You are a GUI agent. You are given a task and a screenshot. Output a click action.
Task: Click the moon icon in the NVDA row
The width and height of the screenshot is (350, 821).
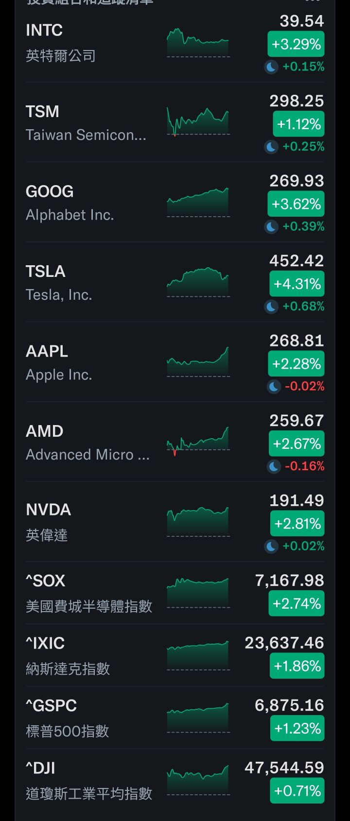[271, 546]
